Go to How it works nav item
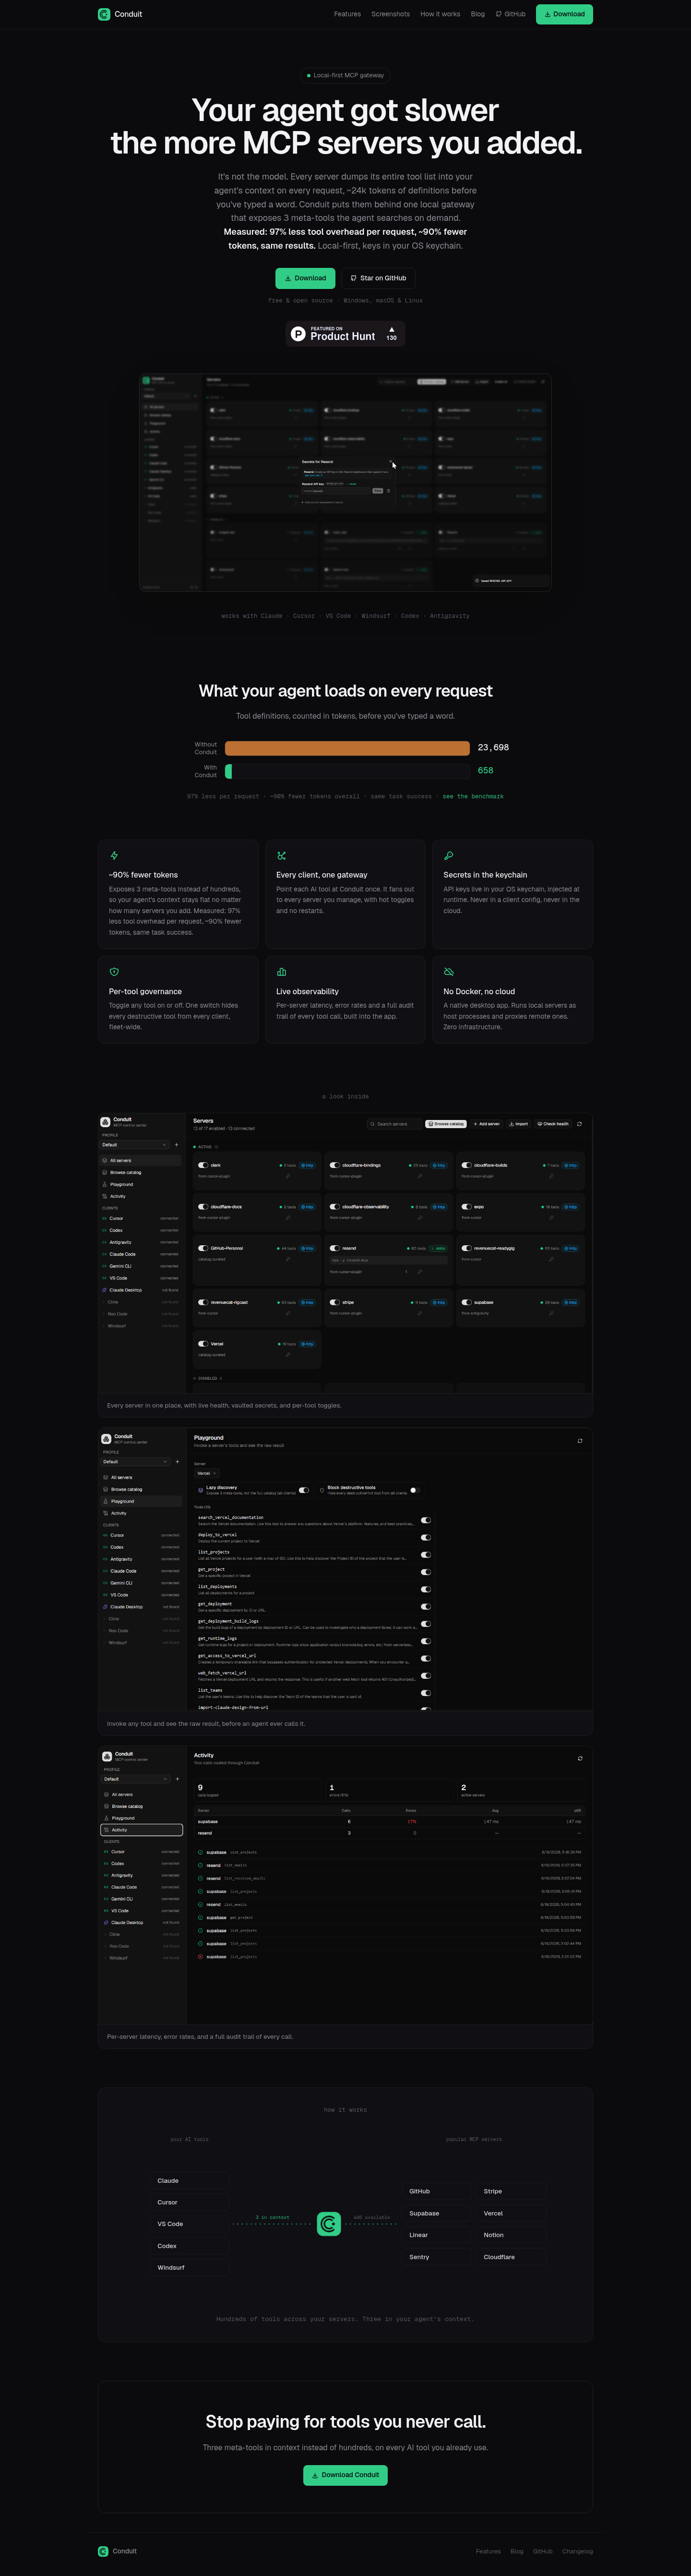The image size is (691, 2576). pos(440,14)
